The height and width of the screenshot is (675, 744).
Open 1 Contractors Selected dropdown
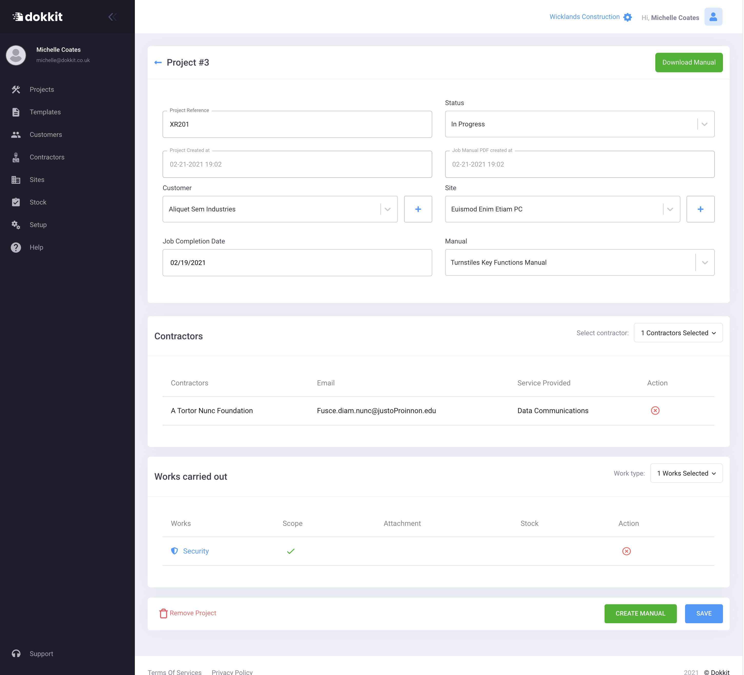point(678,333)
